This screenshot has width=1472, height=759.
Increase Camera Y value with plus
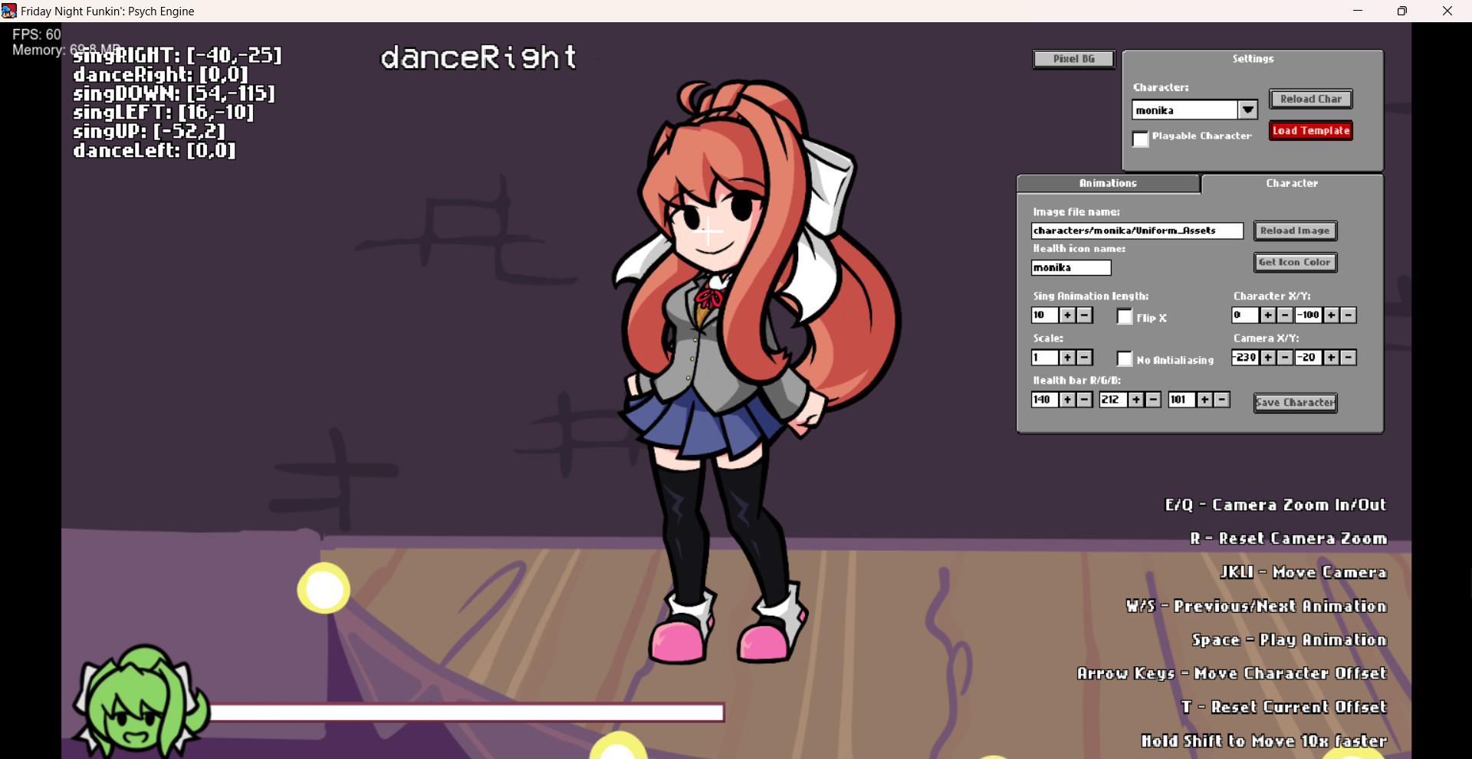pos(1332,358)
